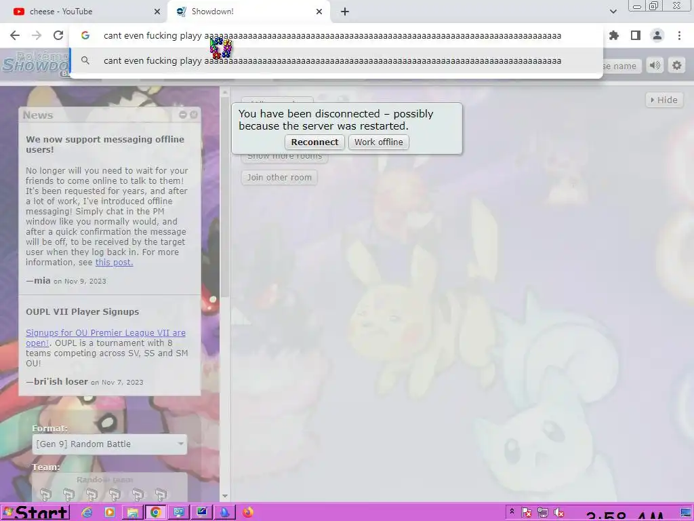Open media player taskbar icon
The height and width of the screenshot is (521, 694).
(x=110, y=513)
